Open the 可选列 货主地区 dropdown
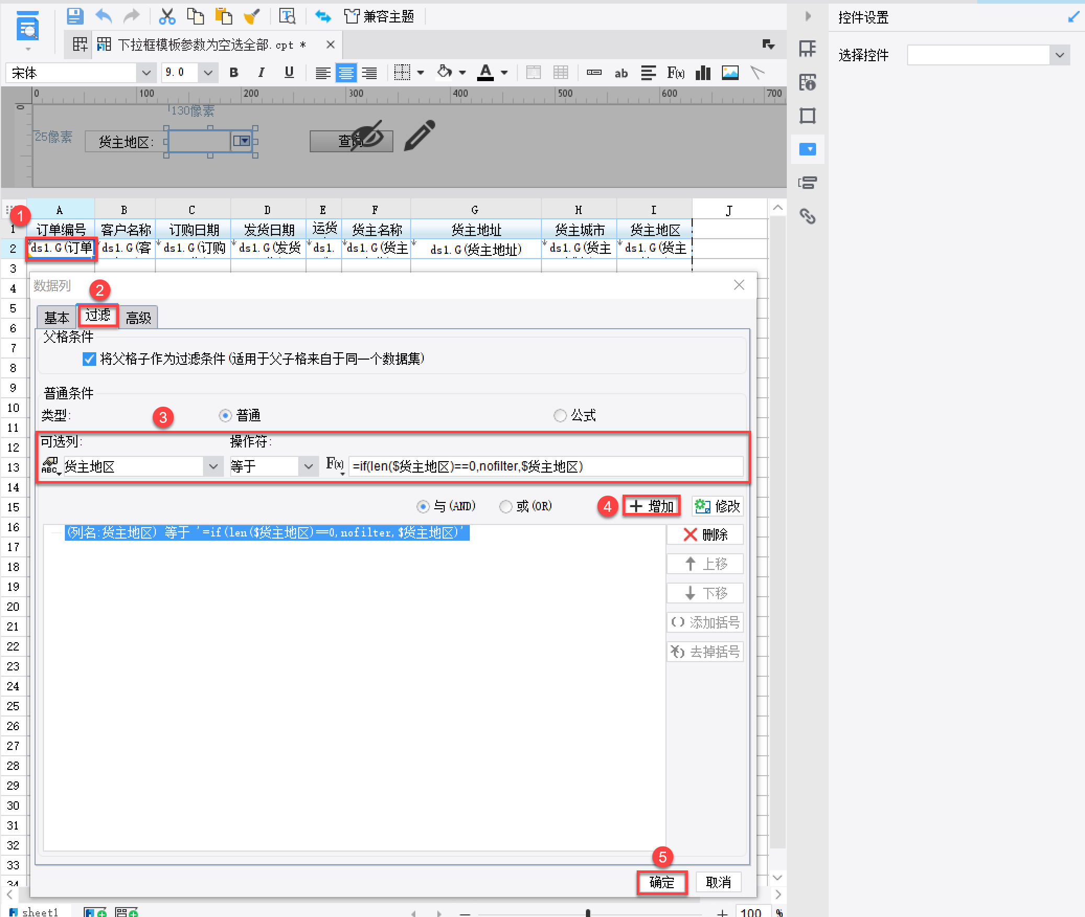The image size is (1085, 917). pos(213,466)
